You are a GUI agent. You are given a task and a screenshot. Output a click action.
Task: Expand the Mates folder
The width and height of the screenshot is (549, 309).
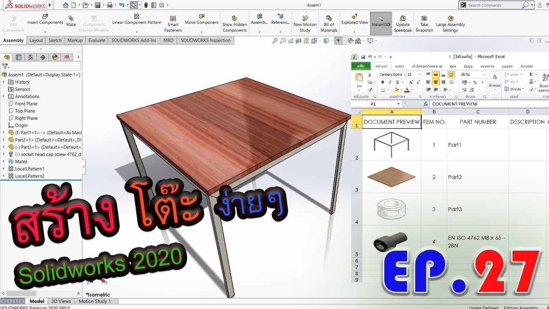[4, 162]
